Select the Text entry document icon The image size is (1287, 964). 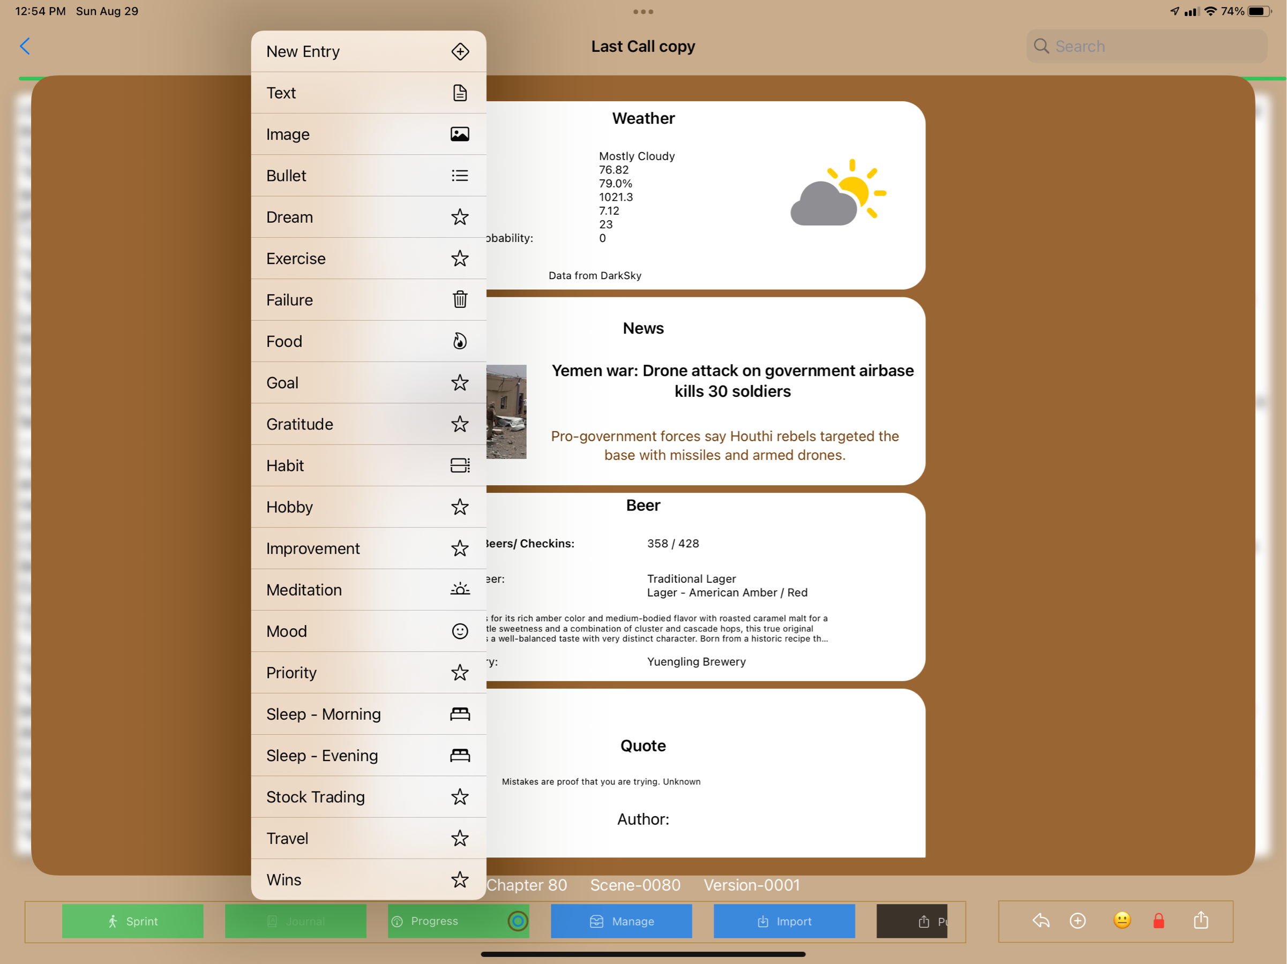(460, 93)
